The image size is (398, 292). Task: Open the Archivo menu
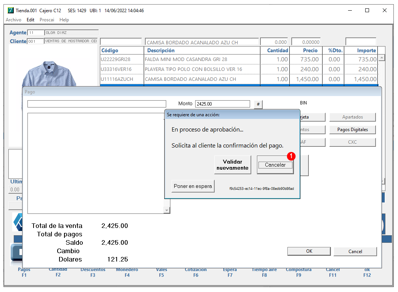tap(13, 20)
